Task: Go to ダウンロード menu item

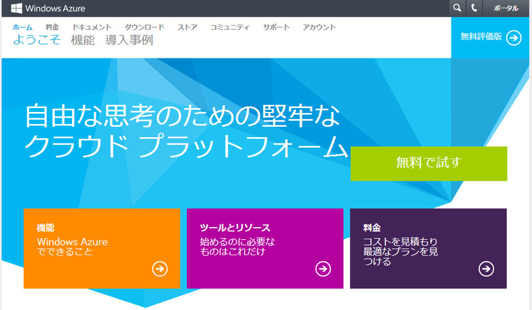Action: [144, 27]
